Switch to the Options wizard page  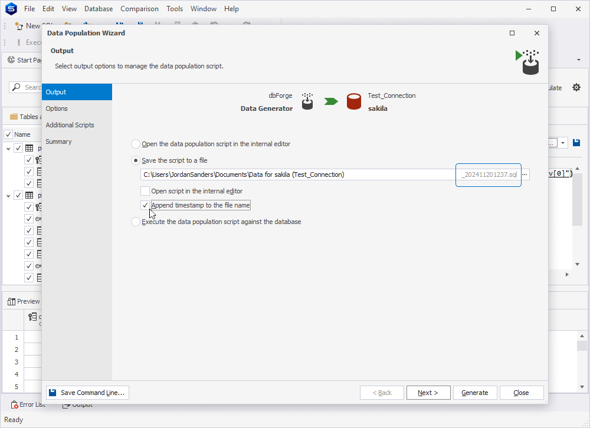pos(77,108)
